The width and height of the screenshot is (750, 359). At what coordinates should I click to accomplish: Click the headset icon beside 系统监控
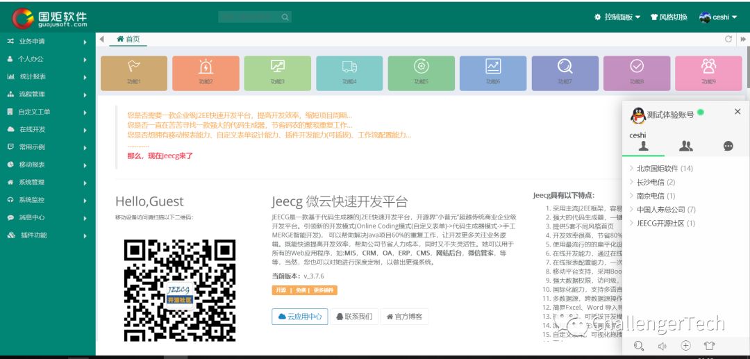point(10,200)
